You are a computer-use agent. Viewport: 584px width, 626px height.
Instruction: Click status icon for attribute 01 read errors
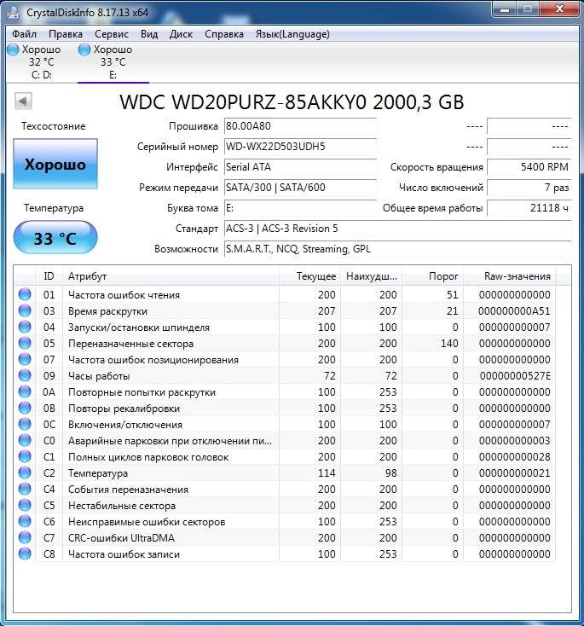click(x=25, y=295)
